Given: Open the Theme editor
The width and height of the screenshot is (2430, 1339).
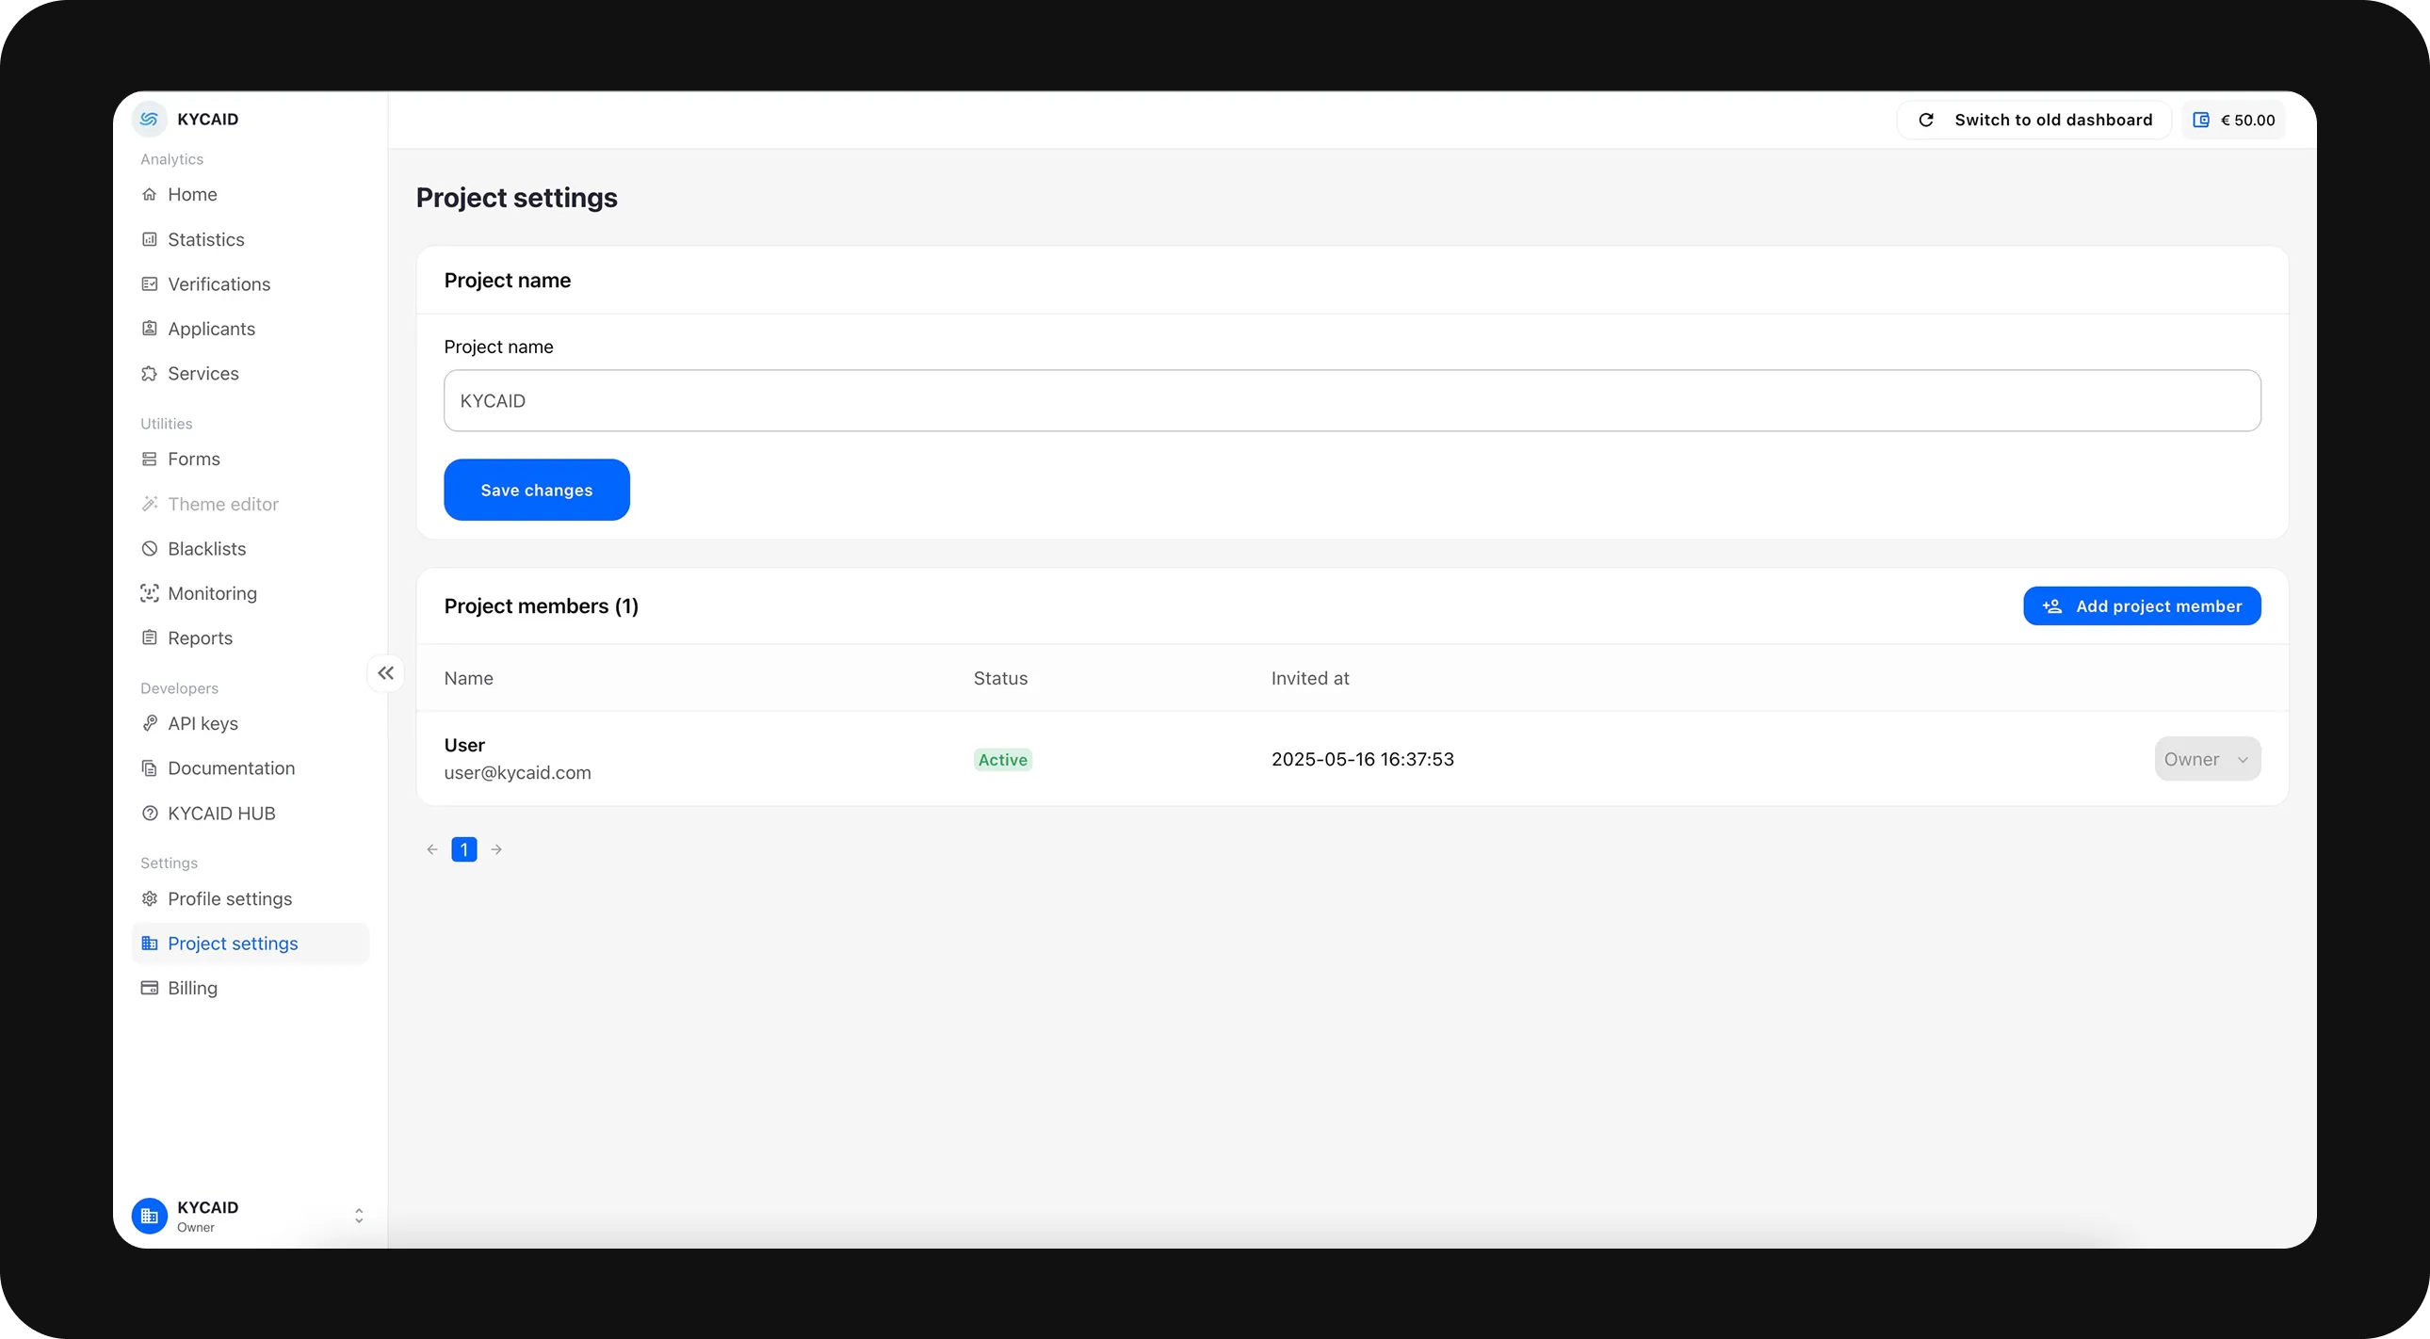Looking at the screenshot, I should tap(222, 504).
